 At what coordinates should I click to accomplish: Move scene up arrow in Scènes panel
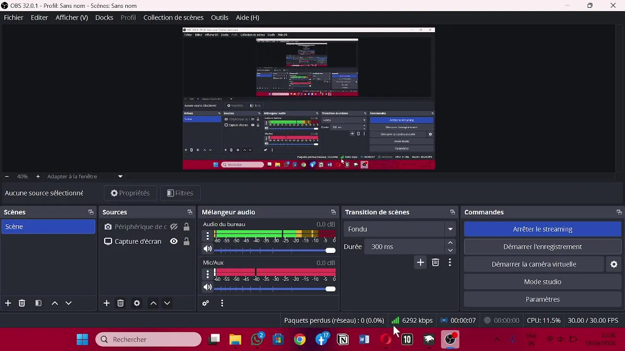(x=55, y=303)
